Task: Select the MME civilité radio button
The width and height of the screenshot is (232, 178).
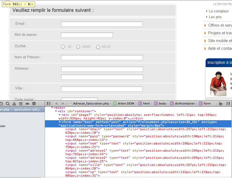Action: [78, 47]
